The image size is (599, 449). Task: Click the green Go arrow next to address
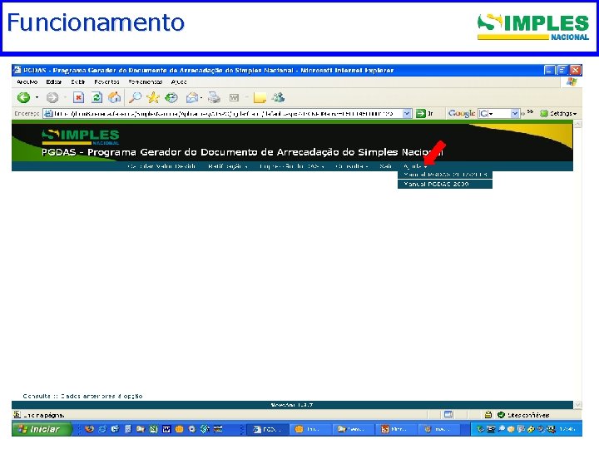point(421,113)
